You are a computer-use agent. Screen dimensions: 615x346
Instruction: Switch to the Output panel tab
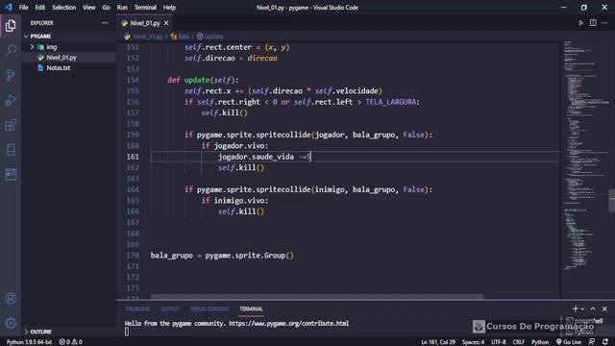(170, 309)
